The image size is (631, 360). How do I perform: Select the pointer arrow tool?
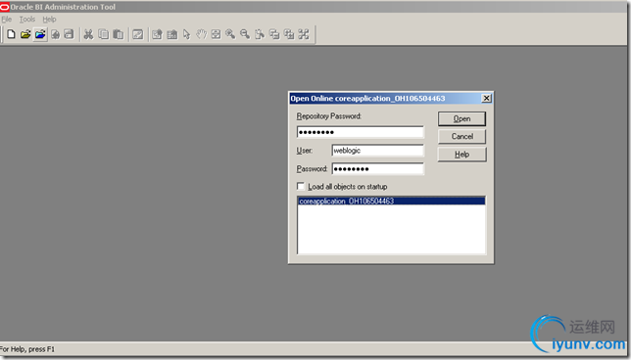pyautogui.click(x=186, y=34)
